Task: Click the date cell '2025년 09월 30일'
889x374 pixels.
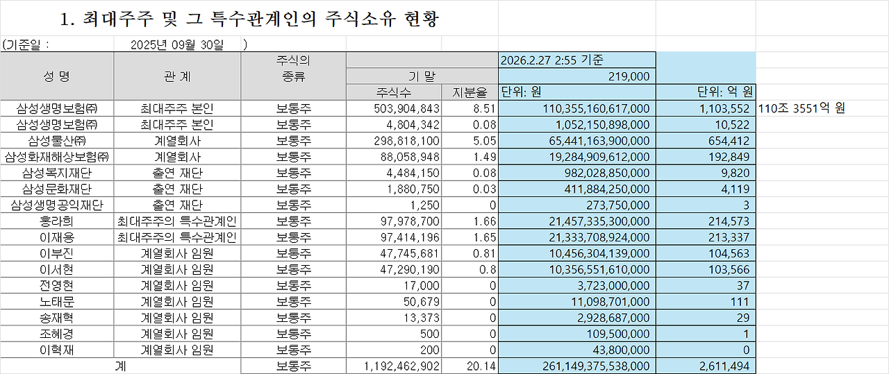Action: point(177,45)
